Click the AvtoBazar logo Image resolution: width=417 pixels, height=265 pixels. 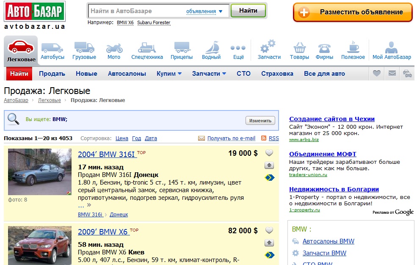click(x=35, y=11)
